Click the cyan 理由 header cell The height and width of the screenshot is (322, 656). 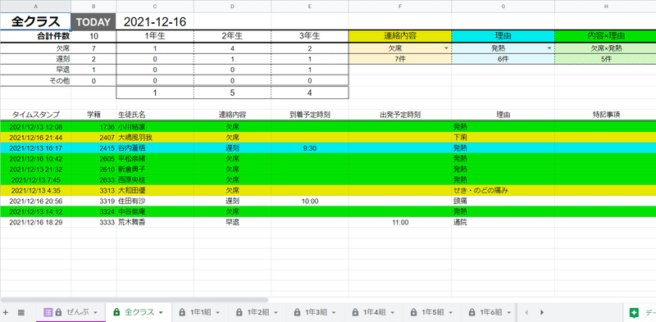pyautogui.click(x=503, y=36)
